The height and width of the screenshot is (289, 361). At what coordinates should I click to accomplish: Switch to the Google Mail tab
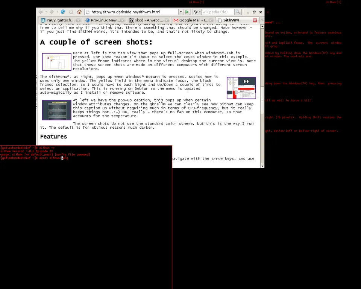[193, 20]
